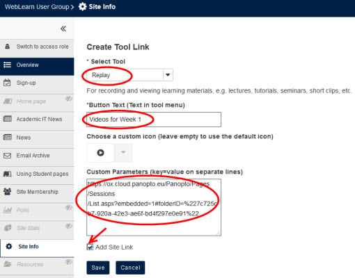
Task: Click the Save button
Action: pyautogui.click(x=98, y=268)
